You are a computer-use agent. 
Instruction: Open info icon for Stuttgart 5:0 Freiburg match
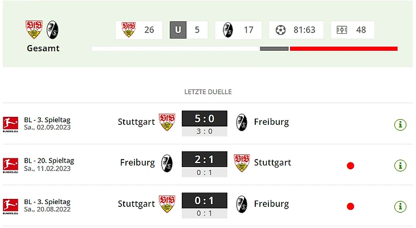pos(400,124)
